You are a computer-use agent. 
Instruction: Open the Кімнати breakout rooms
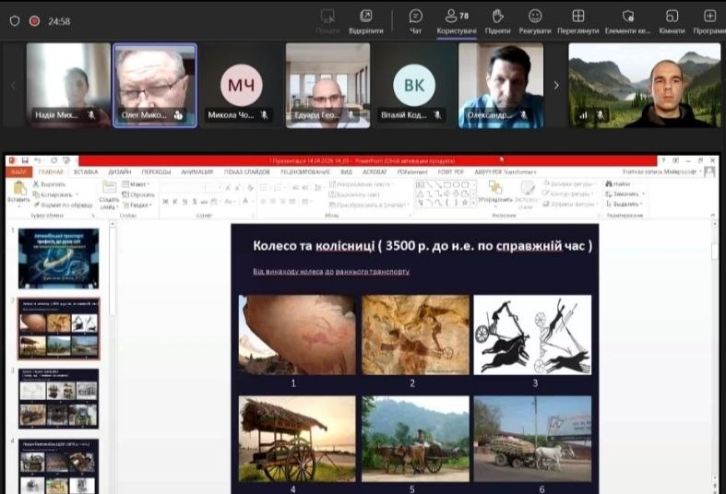tap(672, 17)
